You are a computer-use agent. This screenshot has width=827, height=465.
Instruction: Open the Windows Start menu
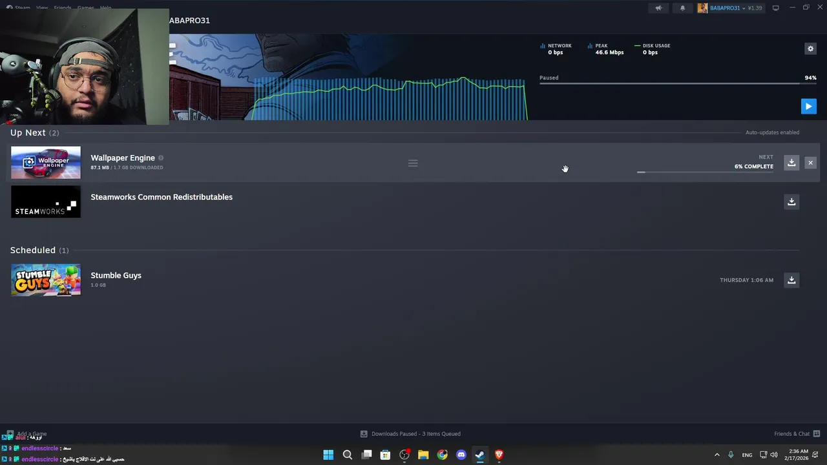click(328, 455)
